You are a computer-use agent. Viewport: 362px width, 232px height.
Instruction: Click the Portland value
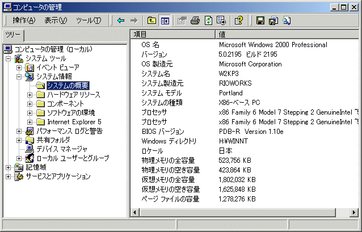tap(230, 93)
